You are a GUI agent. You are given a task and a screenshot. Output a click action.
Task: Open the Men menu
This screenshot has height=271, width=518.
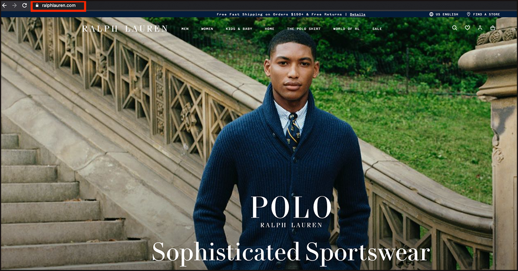[x=185, y=29]
